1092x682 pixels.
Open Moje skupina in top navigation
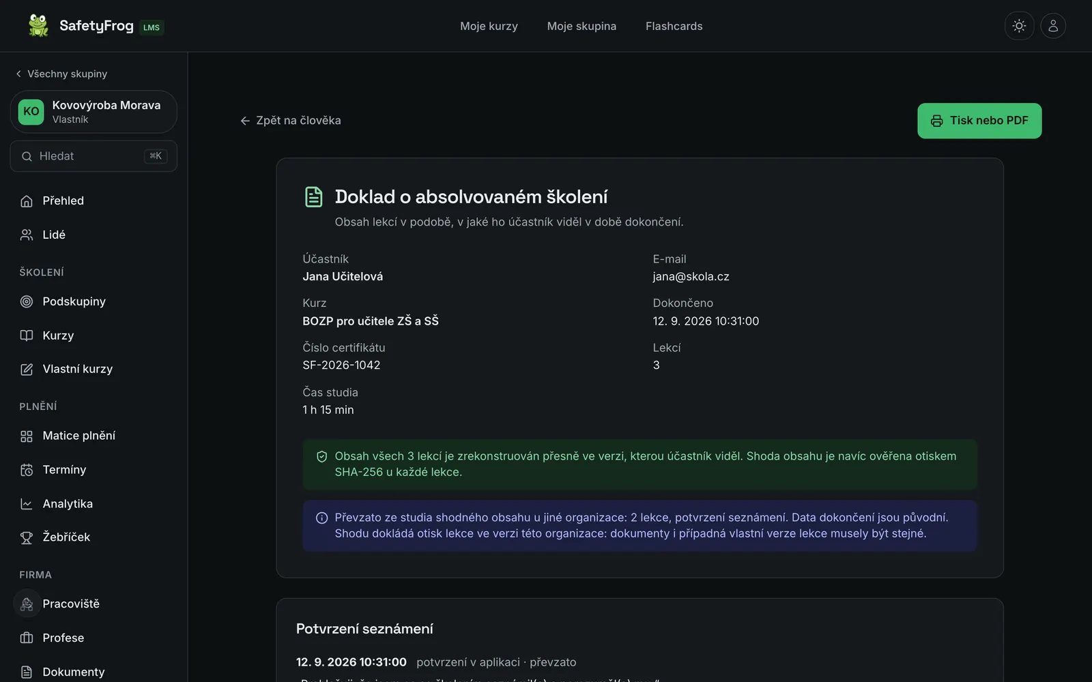pos(581,26)
